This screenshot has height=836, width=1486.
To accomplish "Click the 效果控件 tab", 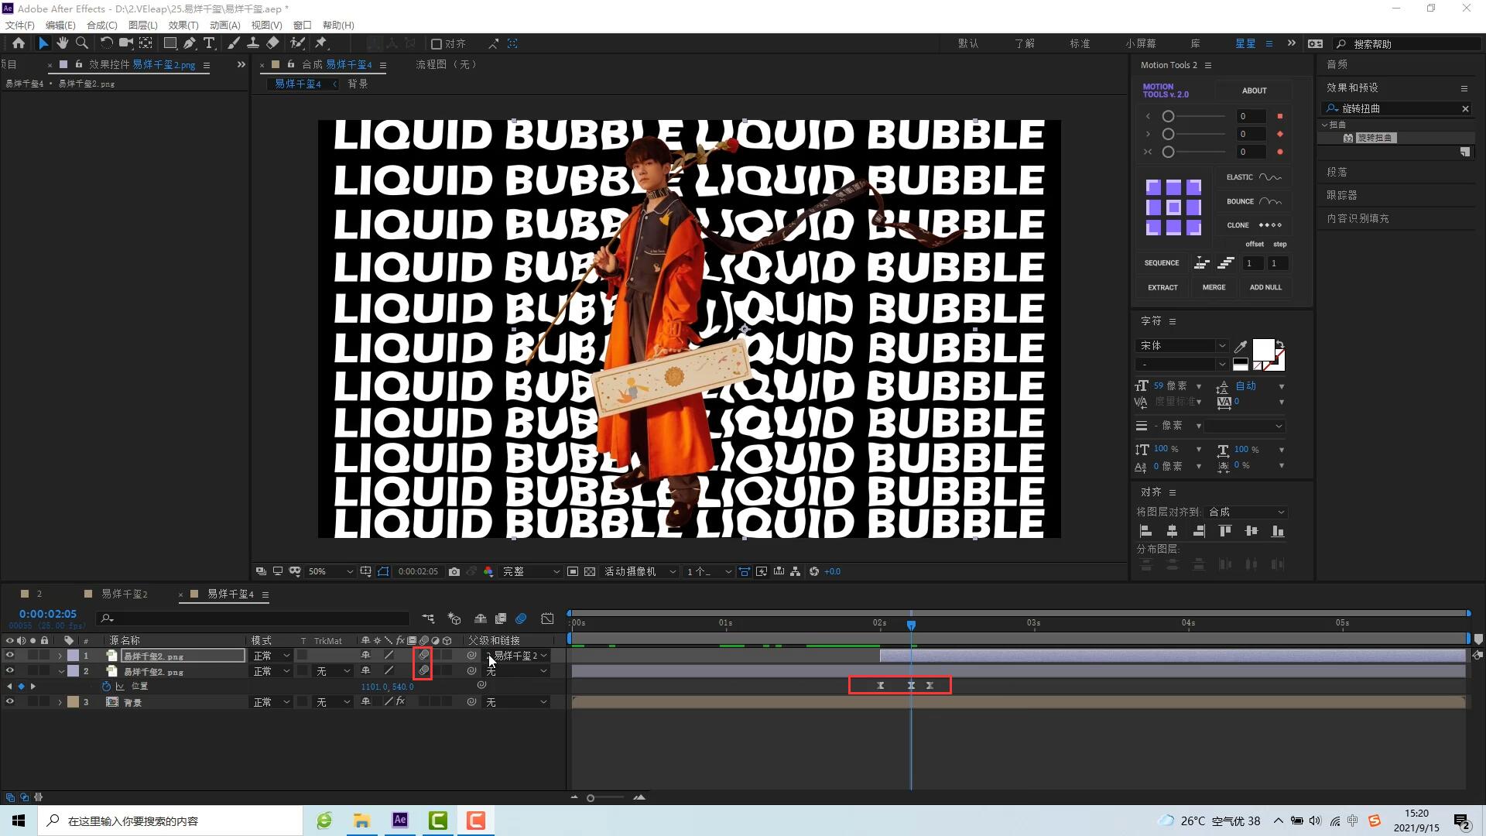I will [109, 64].
